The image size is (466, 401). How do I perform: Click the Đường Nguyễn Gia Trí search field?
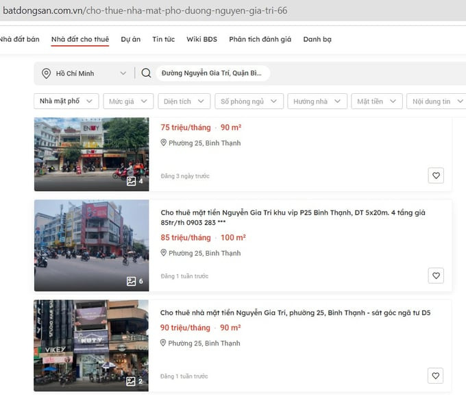pyautogui.click(x=212, y=73)
